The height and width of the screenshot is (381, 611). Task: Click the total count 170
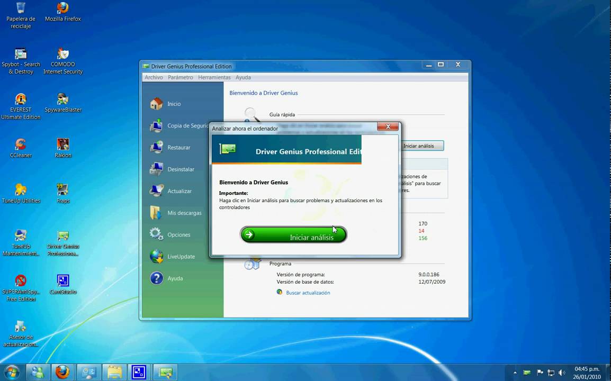(423, 224)
